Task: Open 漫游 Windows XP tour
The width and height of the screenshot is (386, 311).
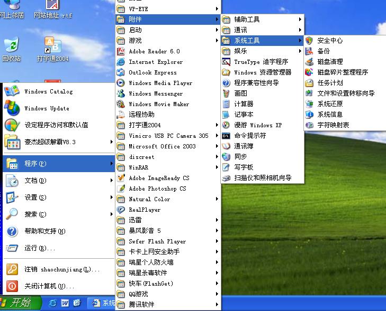Action: [x=263, y=125]
